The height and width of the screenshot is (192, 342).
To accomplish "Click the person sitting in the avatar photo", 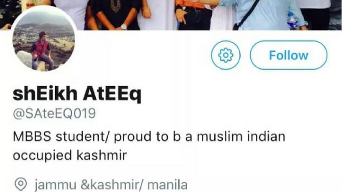I will pyautogui.click(x=42, y=51).
